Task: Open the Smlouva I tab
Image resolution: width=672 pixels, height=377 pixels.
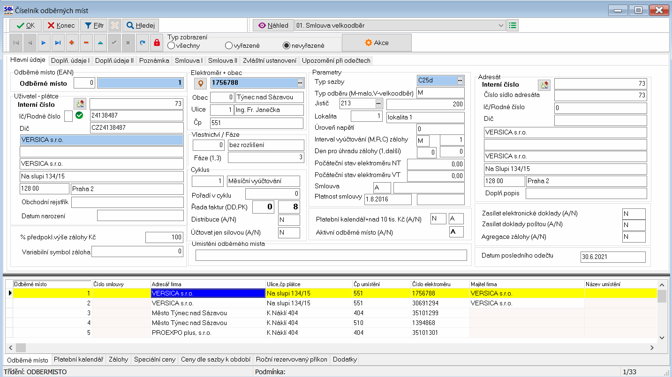Action: click(x=189, y=60)
